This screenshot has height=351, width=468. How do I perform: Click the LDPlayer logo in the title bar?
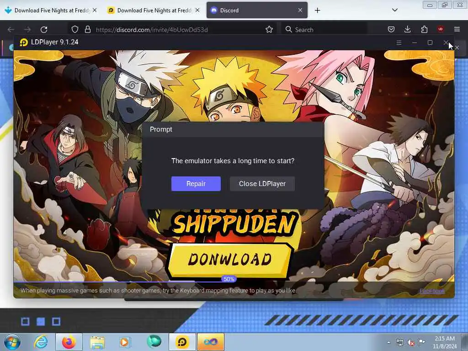pos(24,43)
